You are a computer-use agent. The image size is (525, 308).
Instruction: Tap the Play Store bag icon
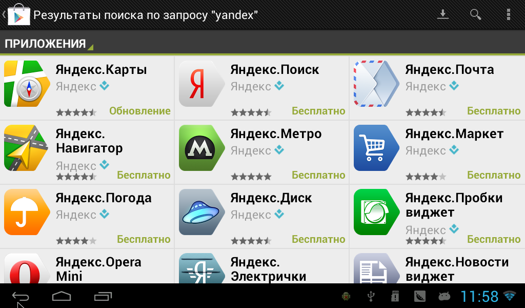coord(19,15)
